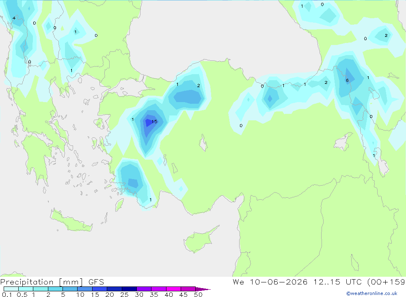Image resolution: width=406 pixels, height=297 pixels.
Task: Click the "0.1" legend scale label
Action: pos(7,295)
